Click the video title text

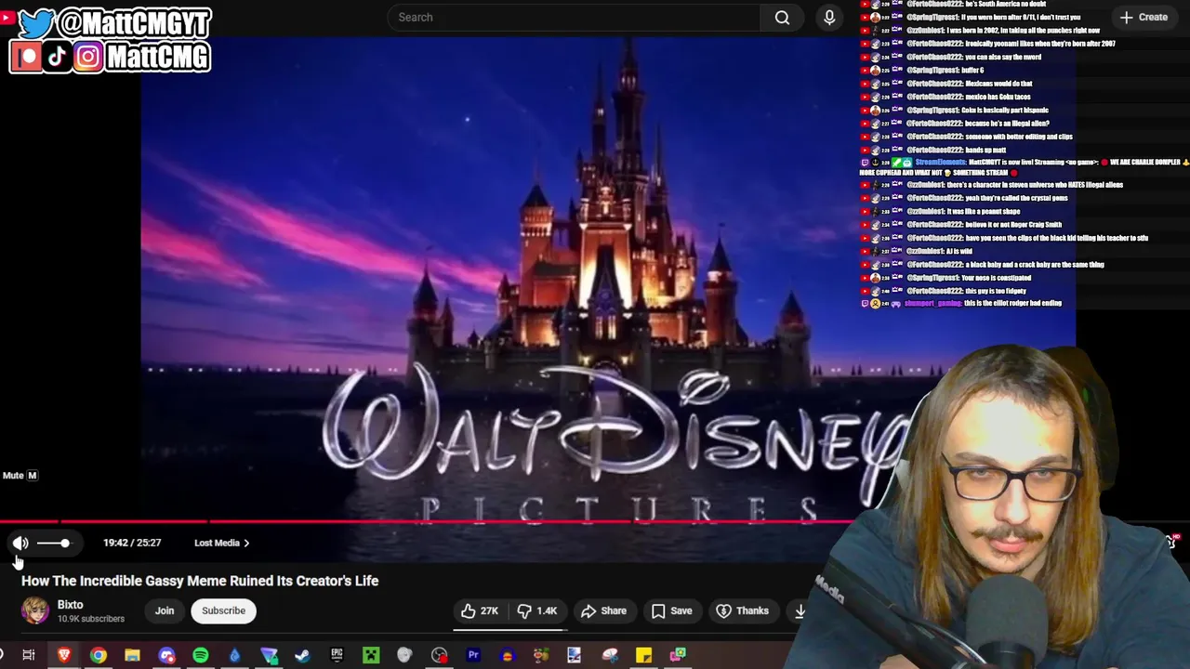[x=200, y=581]
